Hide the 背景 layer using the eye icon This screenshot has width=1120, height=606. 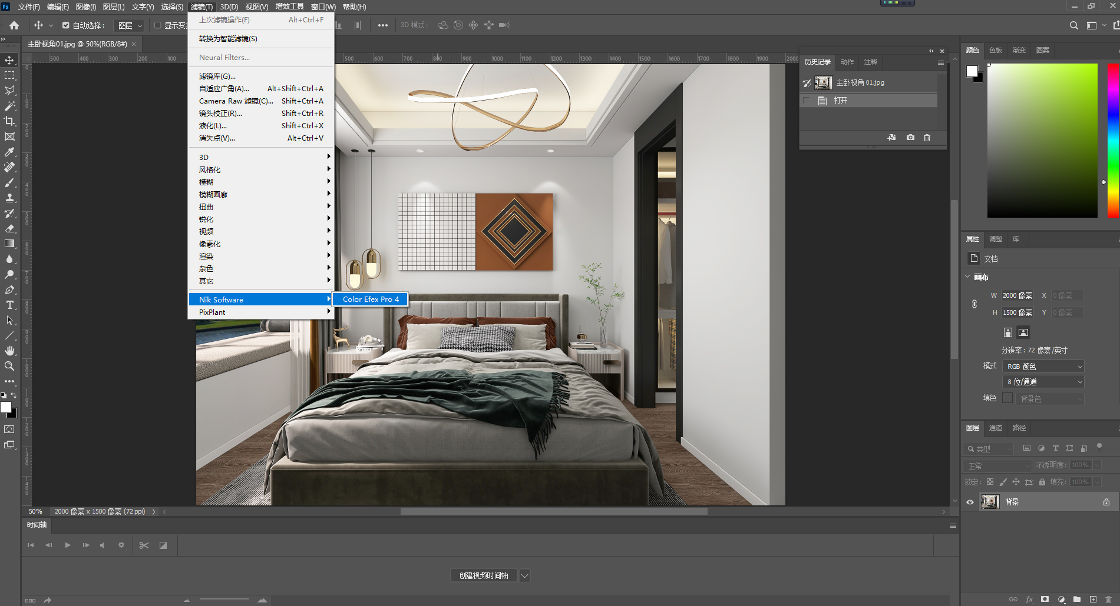click(970, 502)
